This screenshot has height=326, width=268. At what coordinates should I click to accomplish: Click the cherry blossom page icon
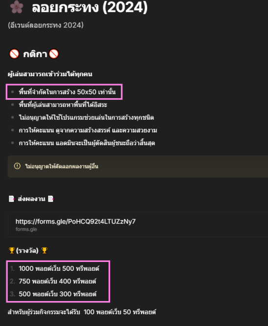click(x=17, y=6)
